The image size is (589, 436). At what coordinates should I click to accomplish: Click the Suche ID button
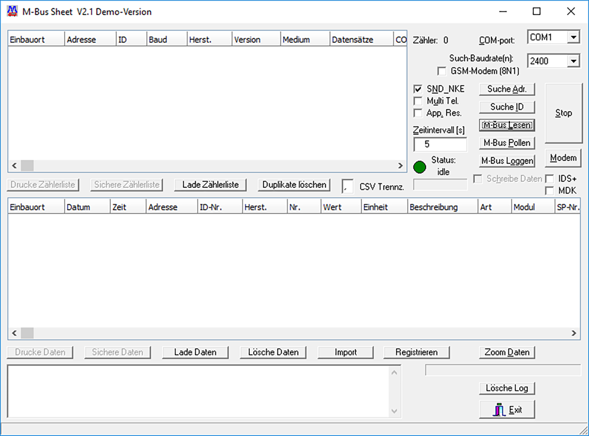pos(507,107)
